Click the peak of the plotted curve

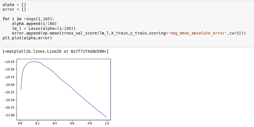click(34, 62)
